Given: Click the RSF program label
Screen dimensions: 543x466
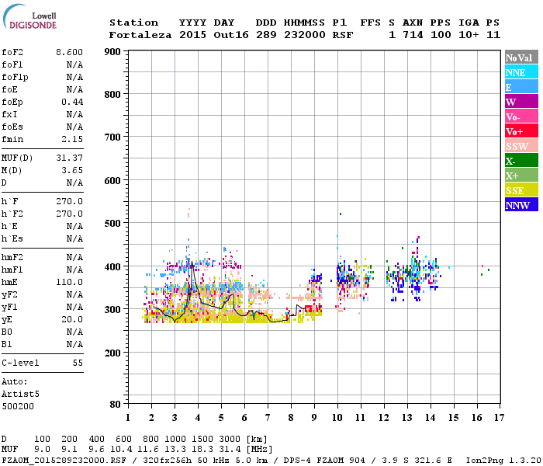Looking at the screenshot, I should pos(343,35).
